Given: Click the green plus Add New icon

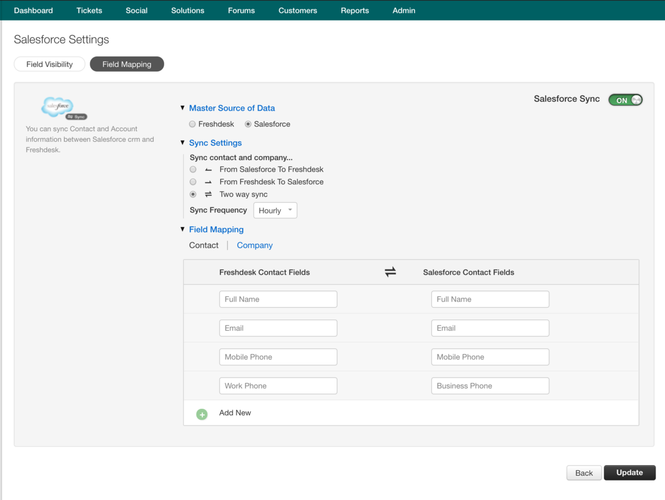Looking at the screenshot, I should click(202, 414).
